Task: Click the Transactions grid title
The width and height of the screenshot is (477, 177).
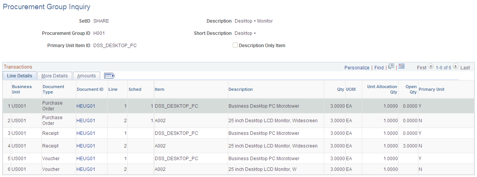Action: tap(18, 67)
